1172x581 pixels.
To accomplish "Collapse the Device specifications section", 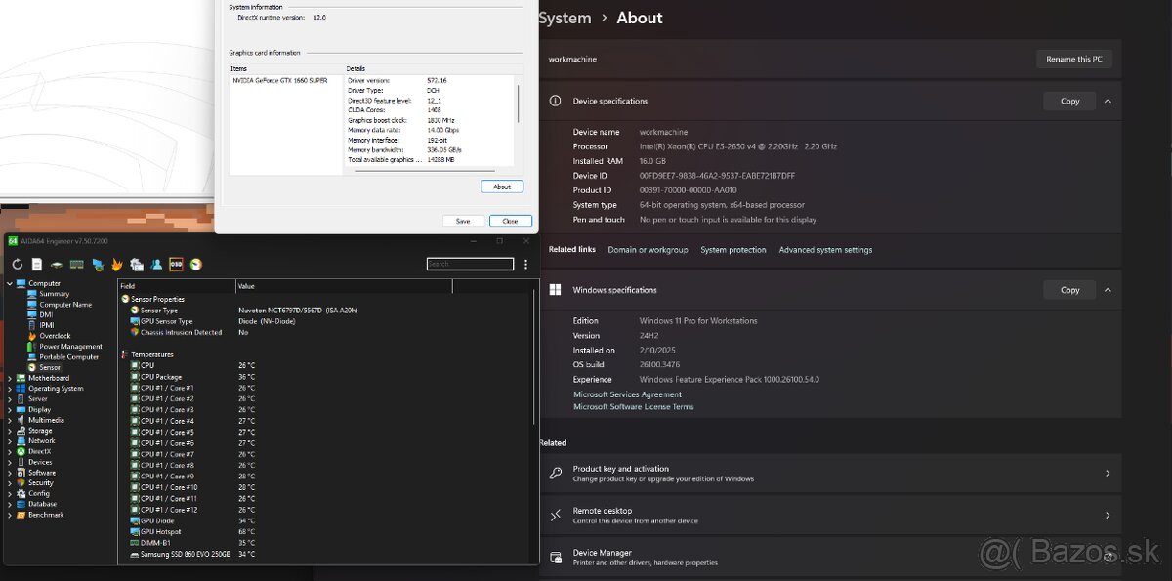I will tap(1108, 101).
